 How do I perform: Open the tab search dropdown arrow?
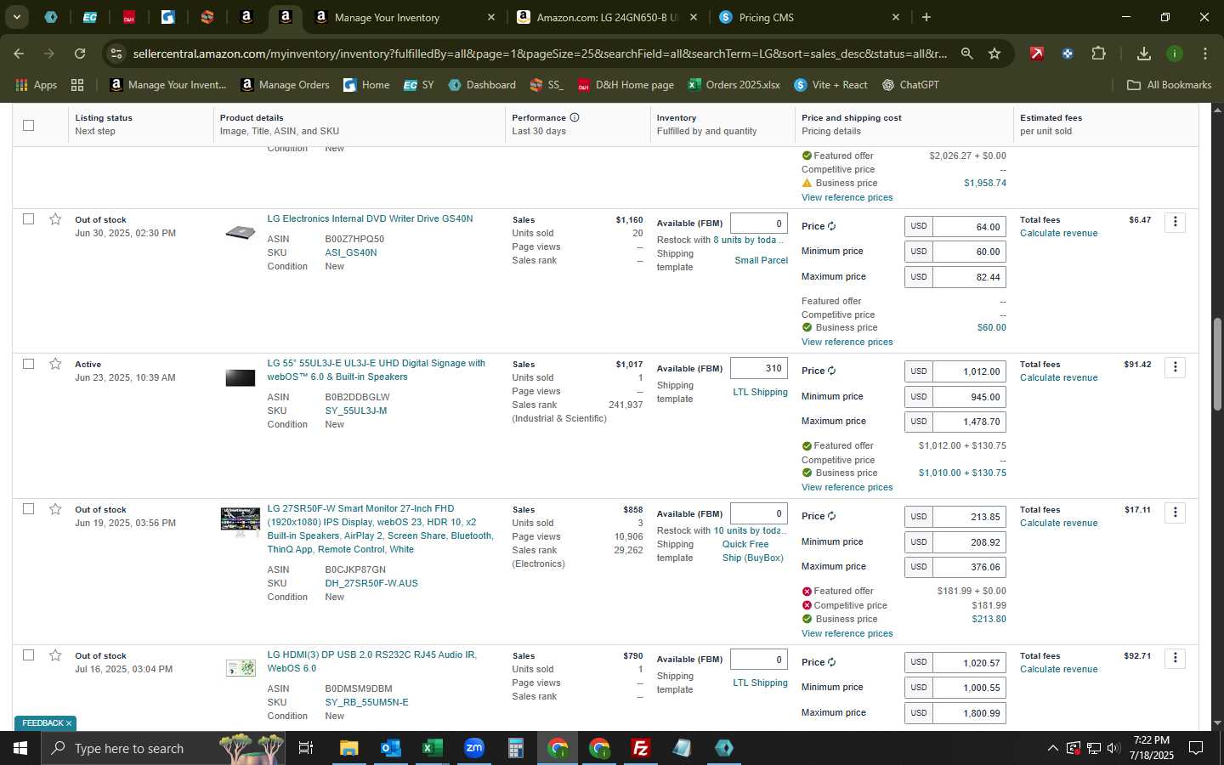[16, 17]
